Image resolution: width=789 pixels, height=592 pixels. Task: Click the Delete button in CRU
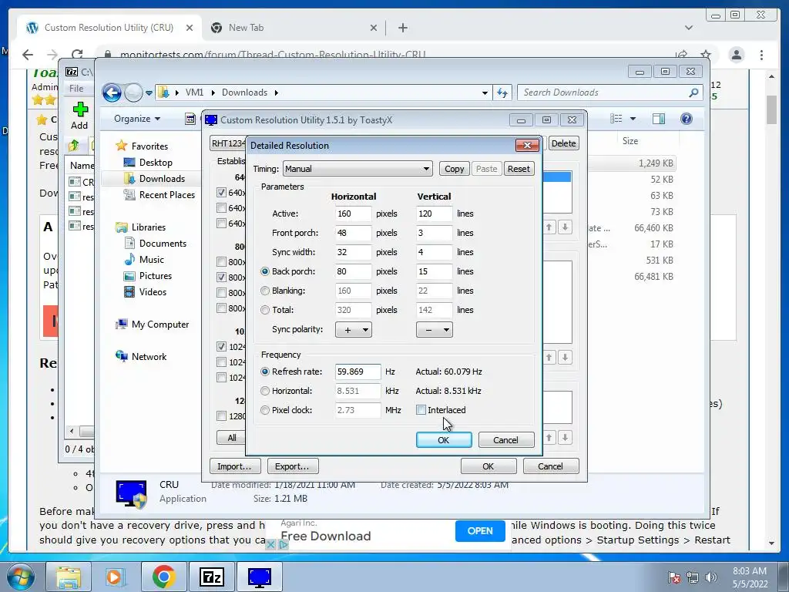563,143
